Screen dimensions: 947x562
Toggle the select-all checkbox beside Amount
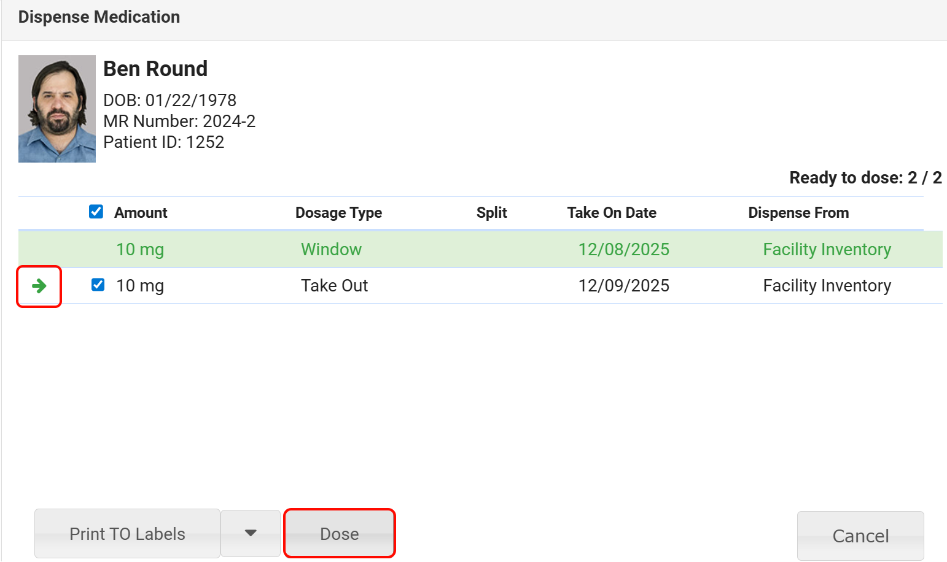[96, 212]
